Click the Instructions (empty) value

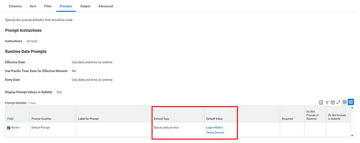tap(32, 41)
